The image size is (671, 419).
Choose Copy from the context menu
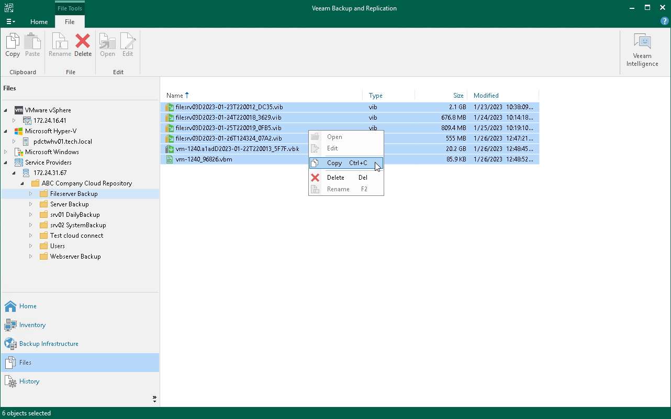(x=334, y=162)
